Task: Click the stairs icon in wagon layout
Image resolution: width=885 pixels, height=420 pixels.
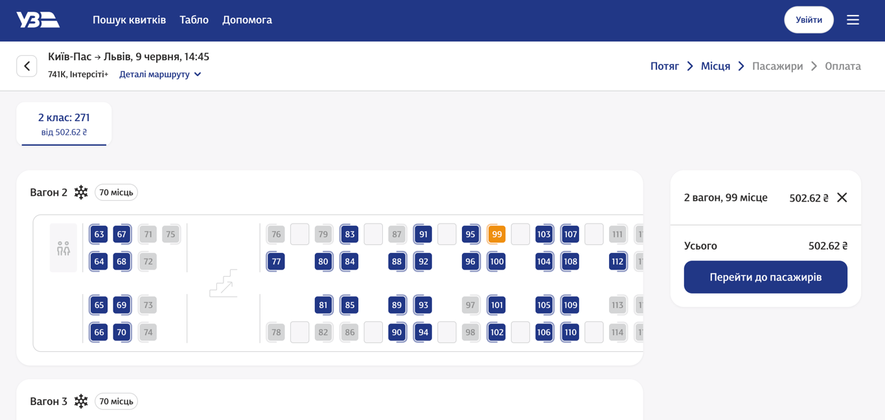Action: pos(224,284)
